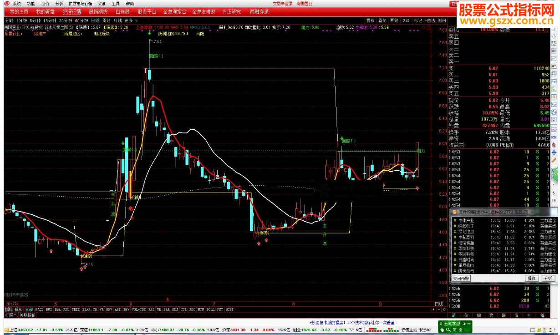Click the 筹 tab under trade list
560x335 pixels.
[x=542, y=315]
